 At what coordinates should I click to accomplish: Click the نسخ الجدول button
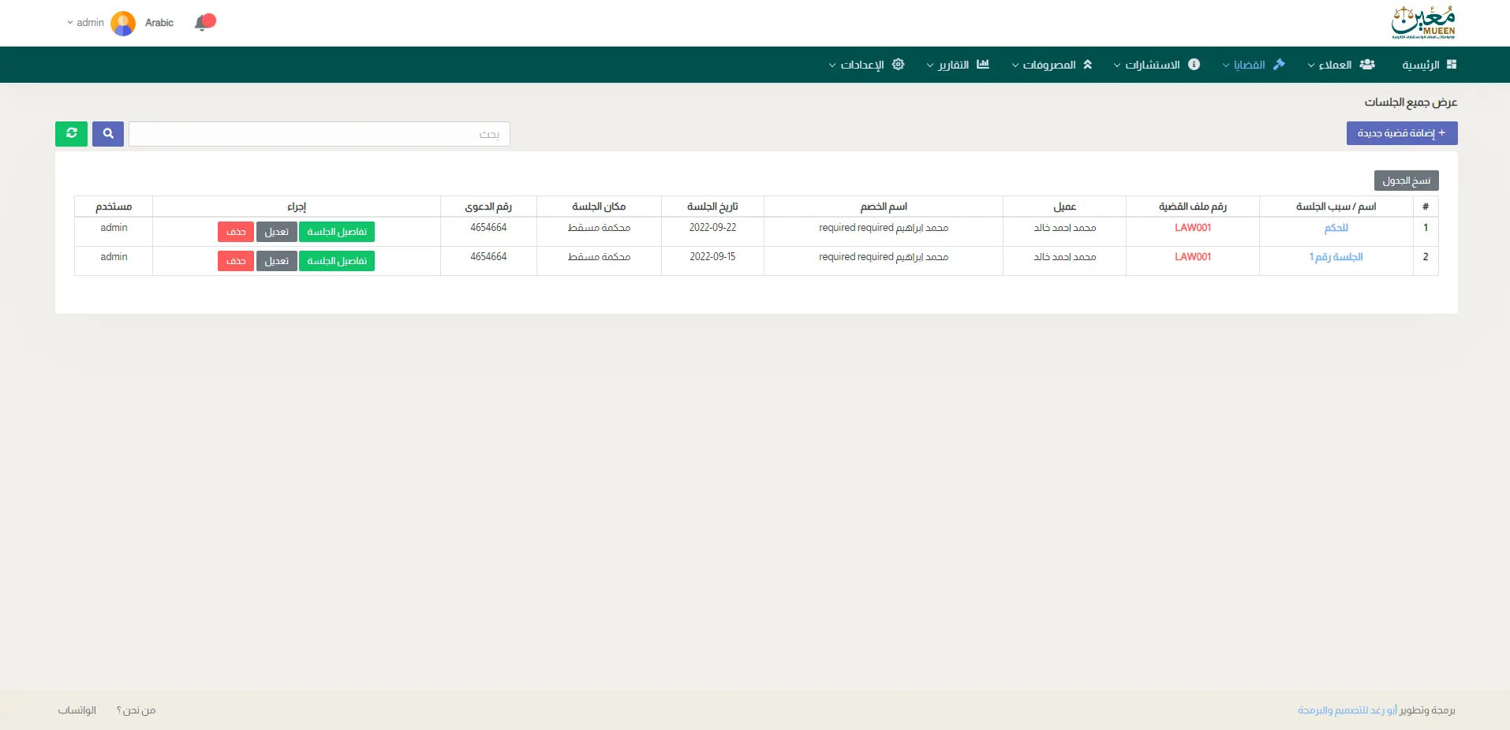pos(1406,181)
